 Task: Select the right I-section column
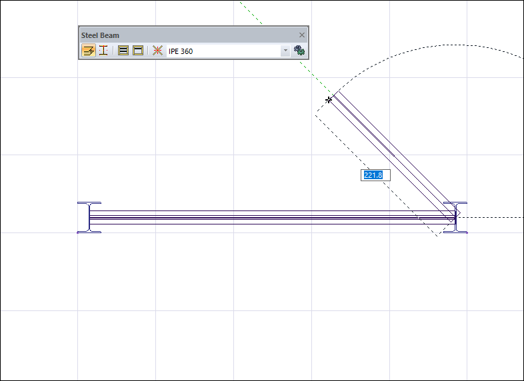point(457,225)
